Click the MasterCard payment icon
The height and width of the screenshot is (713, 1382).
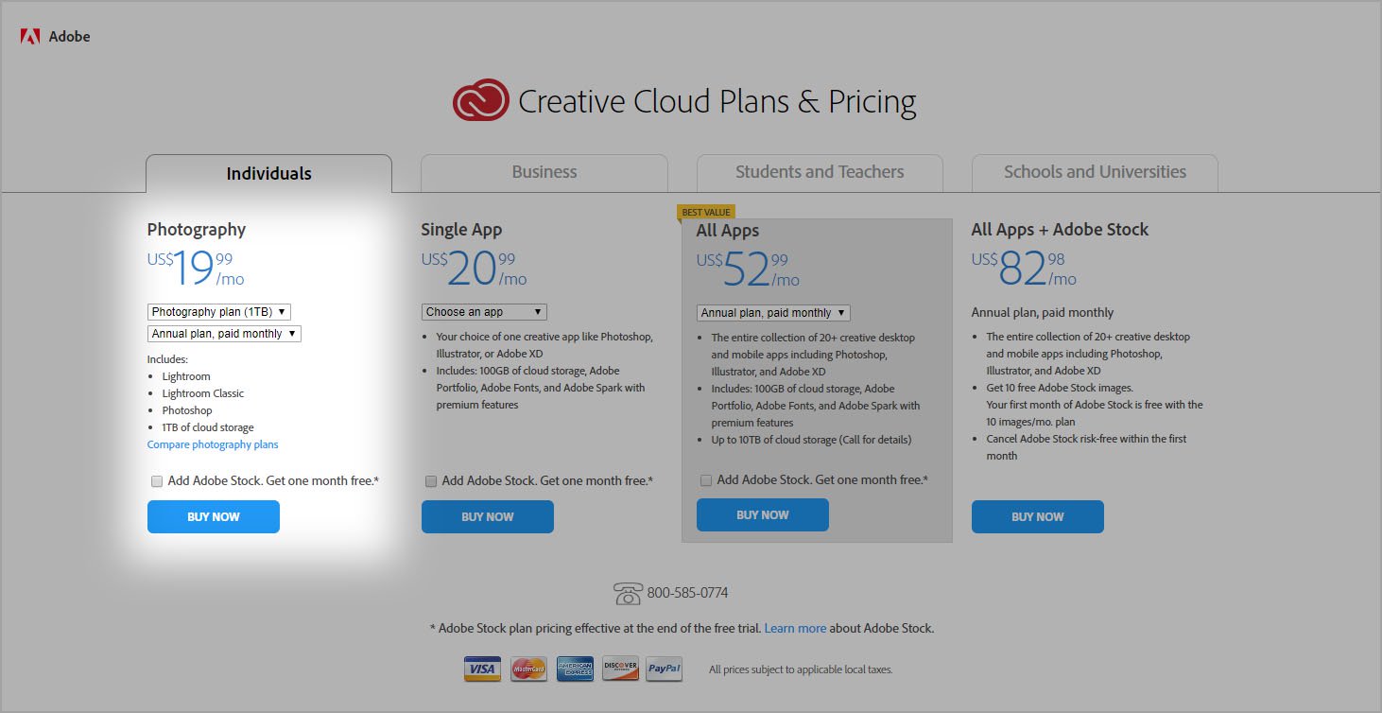(528, 670)
